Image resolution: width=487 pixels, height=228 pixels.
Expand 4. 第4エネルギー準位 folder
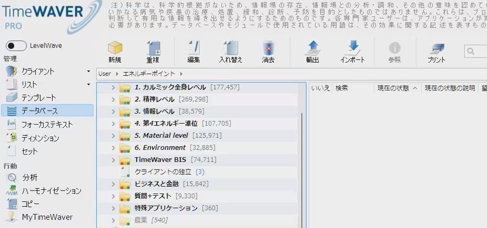point(113,124)
